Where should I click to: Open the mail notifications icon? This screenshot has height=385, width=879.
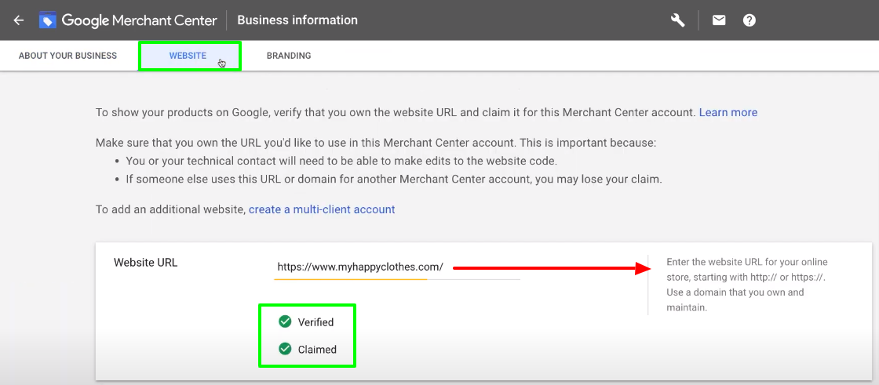coord(719,20)
